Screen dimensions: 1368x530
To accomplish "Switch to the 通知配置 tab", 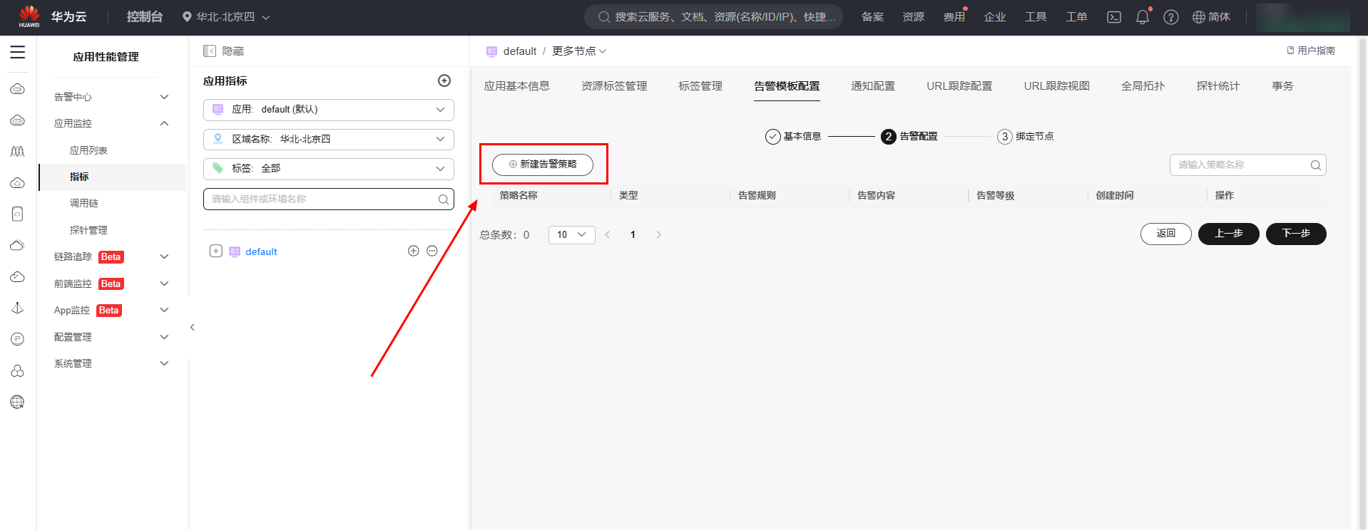I will [872, 86].
